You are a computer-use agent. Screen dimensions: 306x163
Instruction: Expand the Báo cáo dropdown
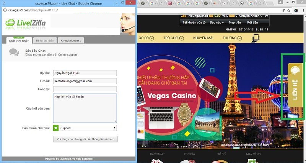pos(217,22)
